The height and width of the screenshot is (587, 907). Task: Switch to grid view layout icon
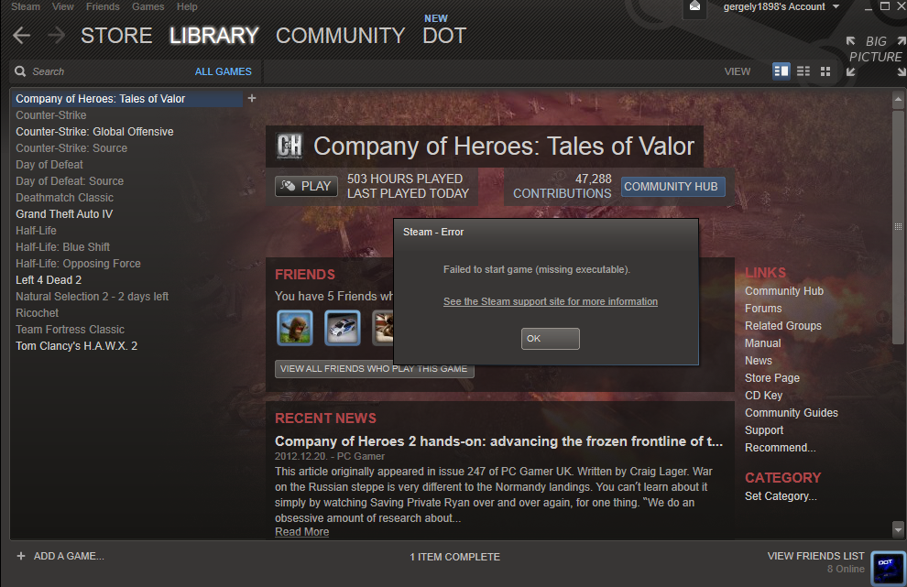click(825, 71)
